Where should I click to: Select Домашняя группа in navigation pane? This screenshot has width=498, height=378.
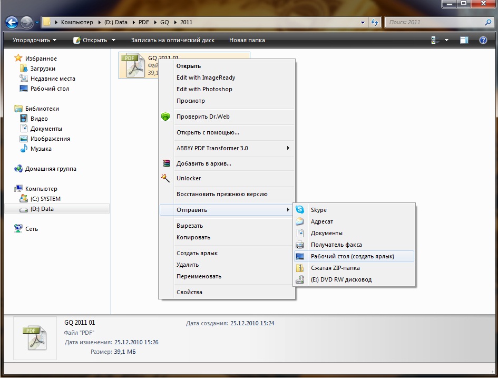coord(51,169)
